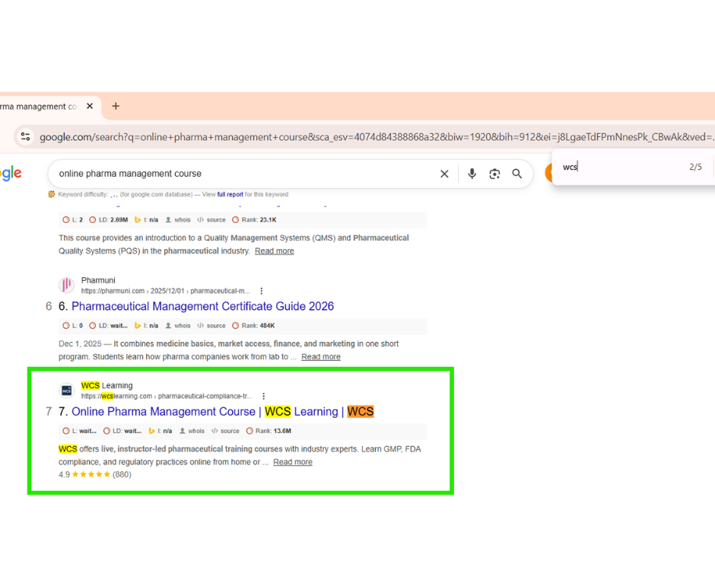The height and width of the screenshot is (587, 715).
Task: Click Rank: 484K in Pharmuni bar
Action: pyautogui.click(x=253, y=326)
